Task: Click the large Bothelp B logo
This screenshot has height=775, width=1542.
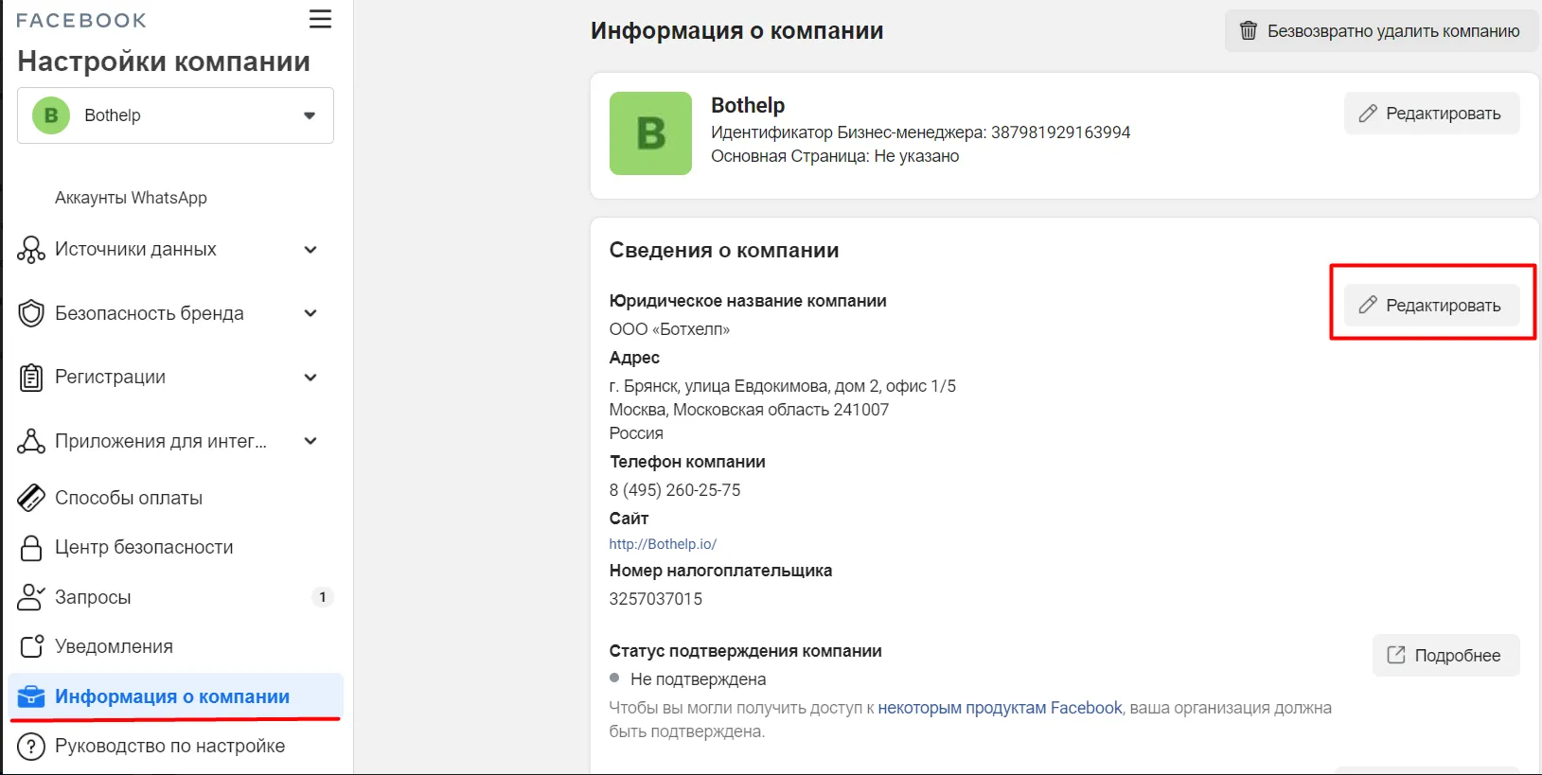Action: pos(650,133)
